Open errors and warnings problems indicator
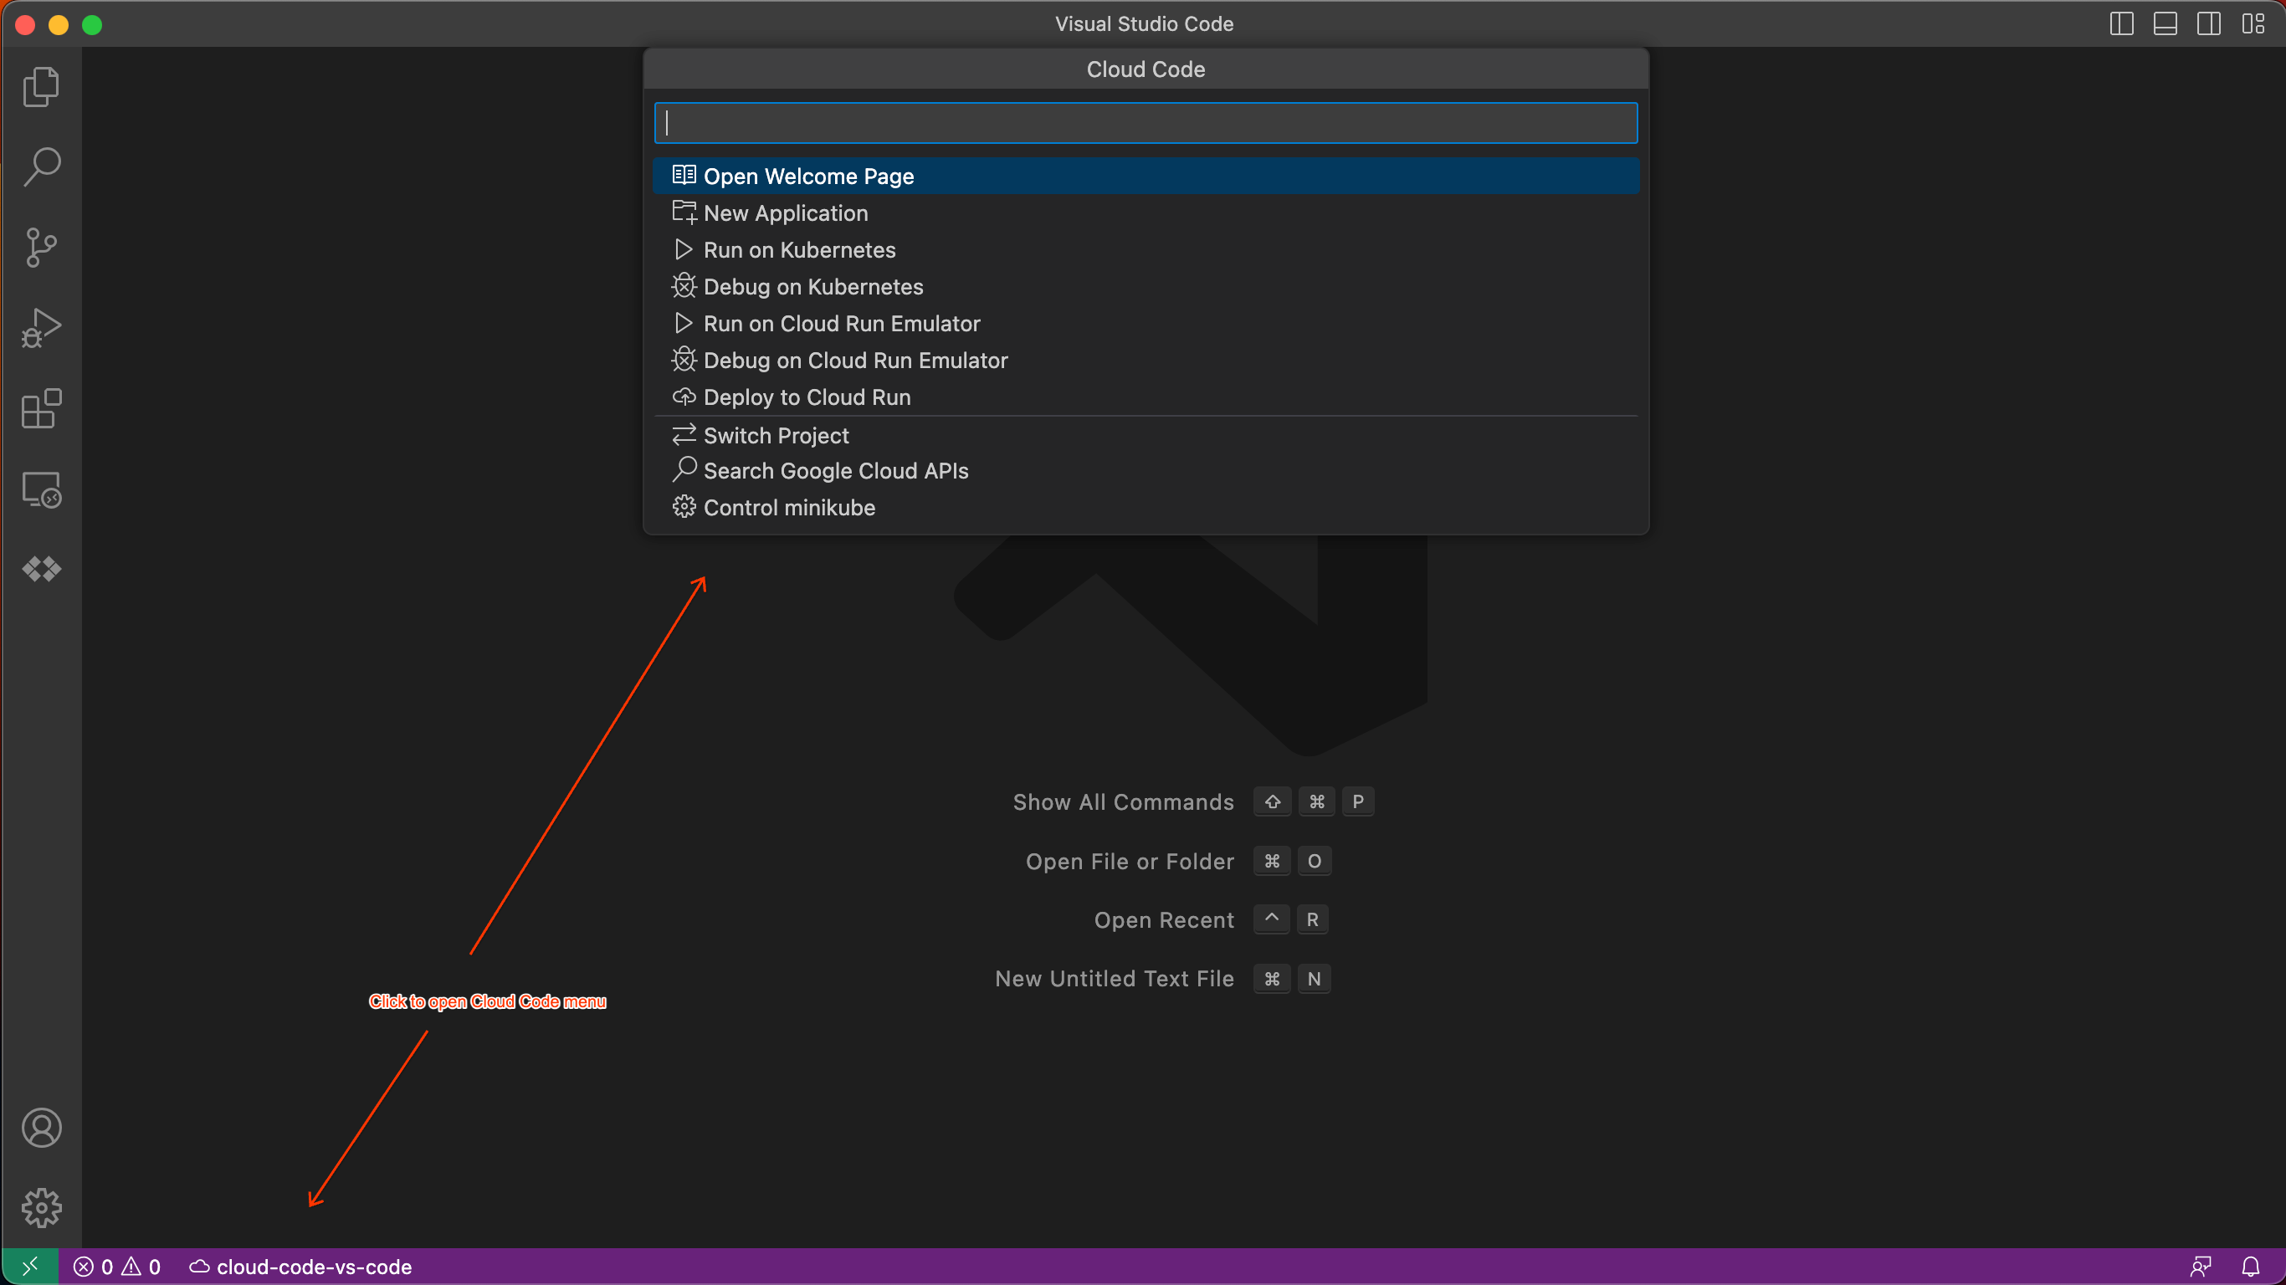2286x1285 pixels. [117, 1267]
